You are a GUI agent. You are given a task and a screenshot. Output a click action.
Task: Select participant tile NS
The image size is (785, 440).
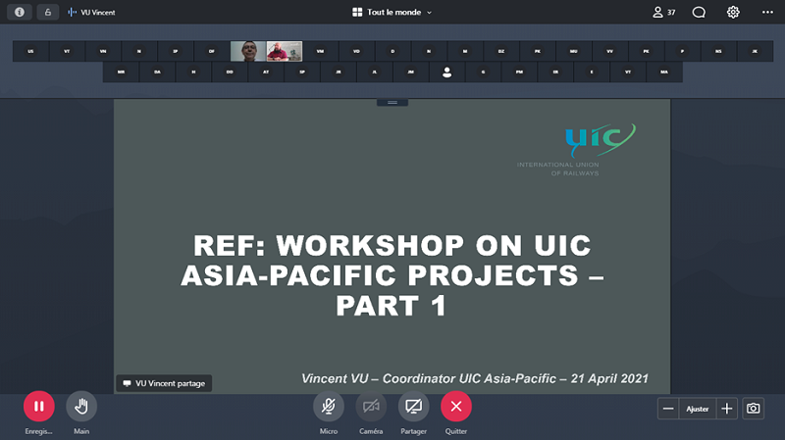718,52
